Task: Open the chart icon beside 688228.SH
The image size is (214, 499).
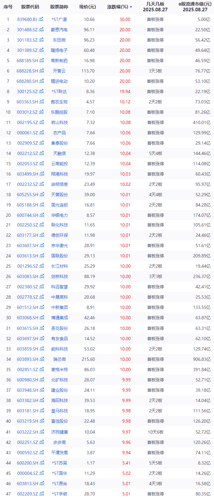Action: tap(41, 71)
